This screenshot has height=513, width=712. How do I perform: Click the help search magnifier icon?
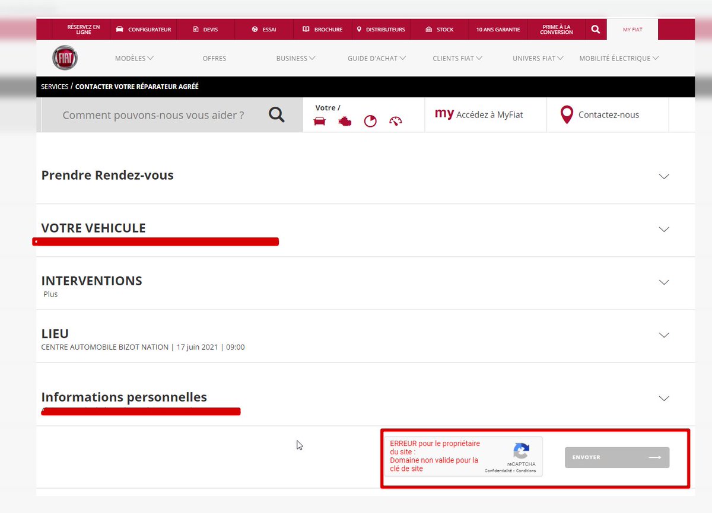point(276,114)
